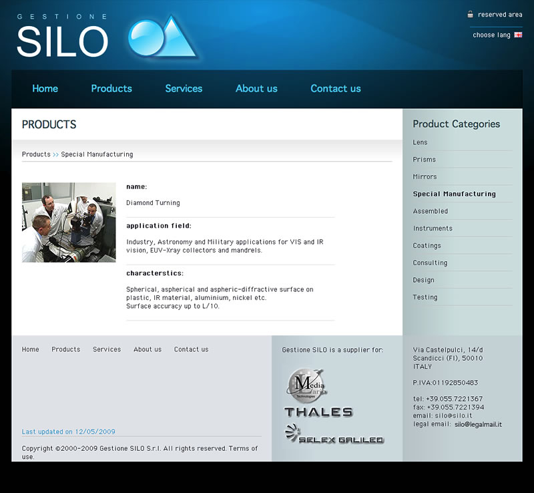
Task: Select the Coatings product category
Action: [427, 245]
